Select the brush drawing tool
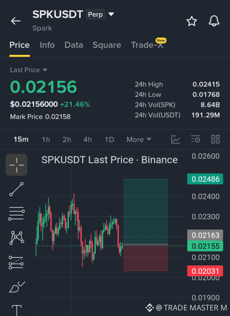230x316 pixels. point(17,287)
